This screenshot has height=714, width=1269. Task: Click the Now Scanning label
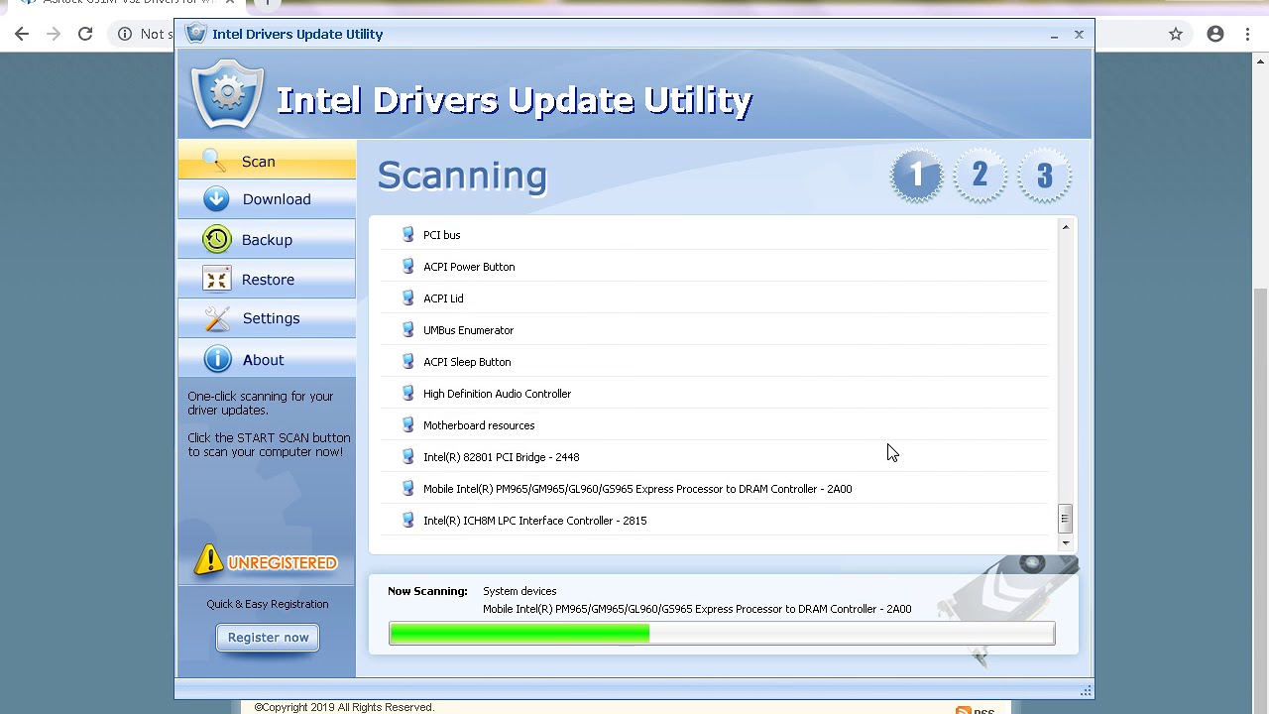click(427, 591)
